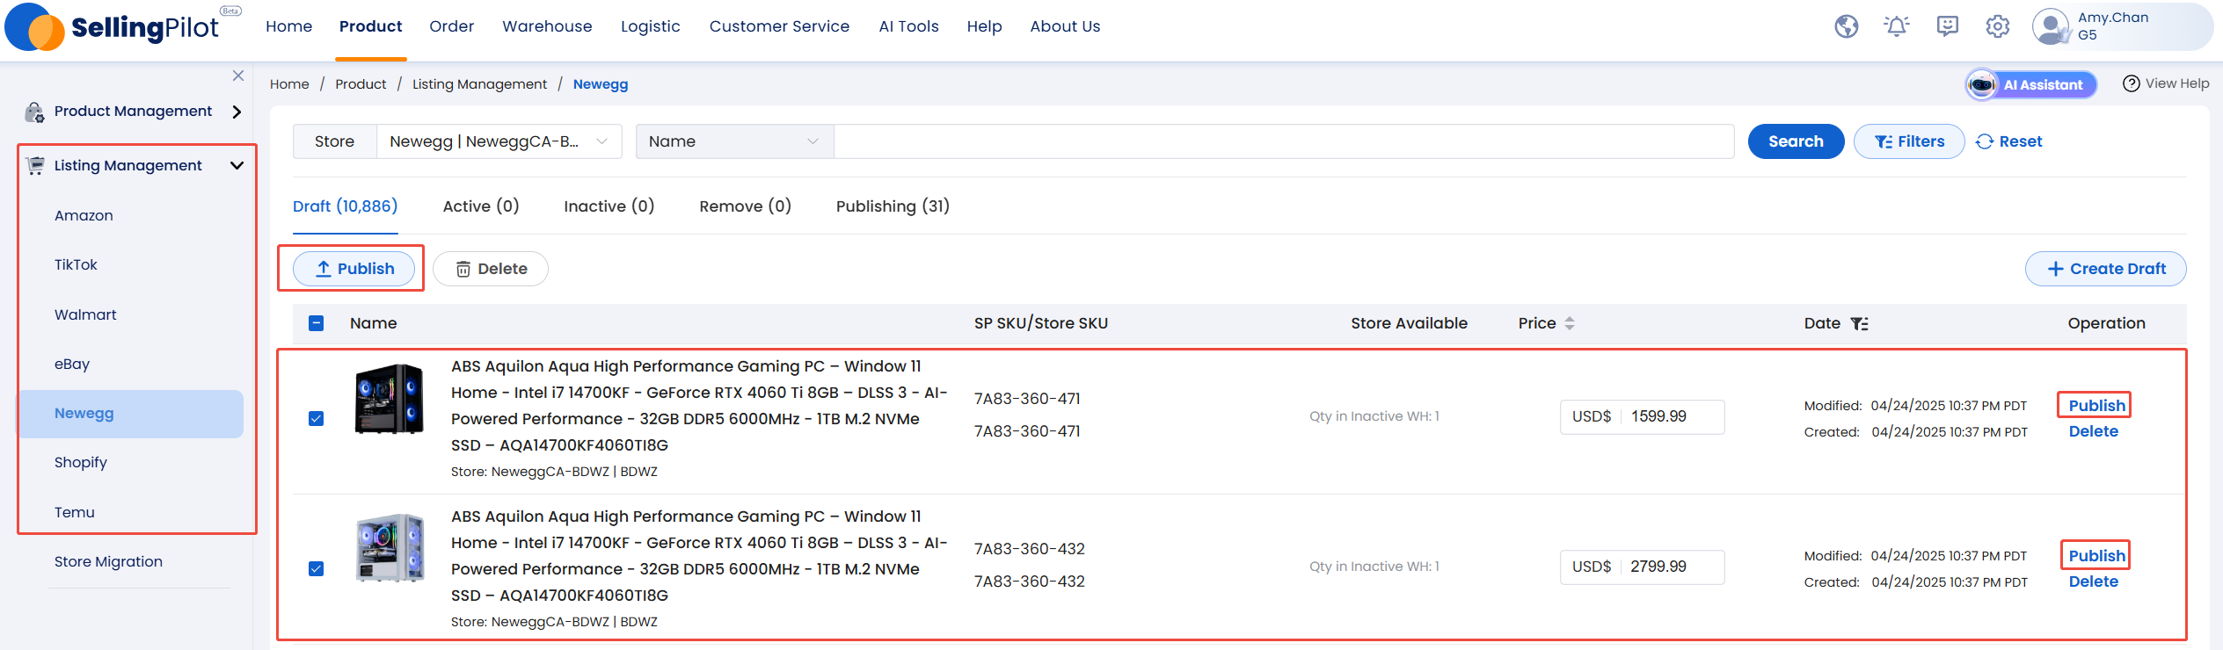Screen dimensions: 2223x650
Task: Switch to the Active (0) tab
Action: pyautogui.click(x=481, y=206)
